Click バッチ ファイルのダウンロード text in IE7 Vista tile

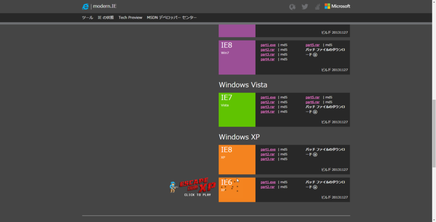coord(325,109)
